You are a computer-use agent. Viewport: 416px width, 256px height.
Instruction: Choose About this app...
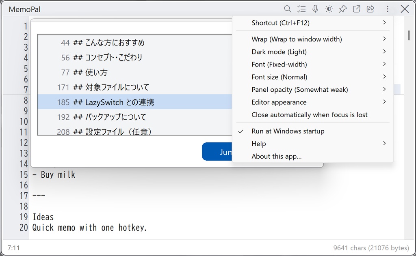click(x=312, y=156)
